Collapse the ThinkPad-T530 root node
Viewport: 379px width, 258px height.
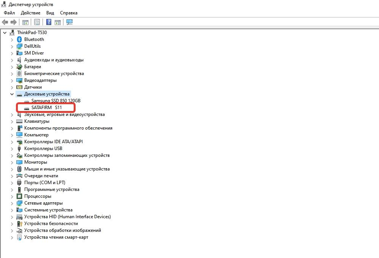5,33
